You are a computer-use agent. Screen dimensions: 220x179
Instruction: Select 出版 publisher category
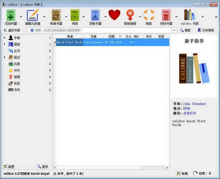[17, 64]
